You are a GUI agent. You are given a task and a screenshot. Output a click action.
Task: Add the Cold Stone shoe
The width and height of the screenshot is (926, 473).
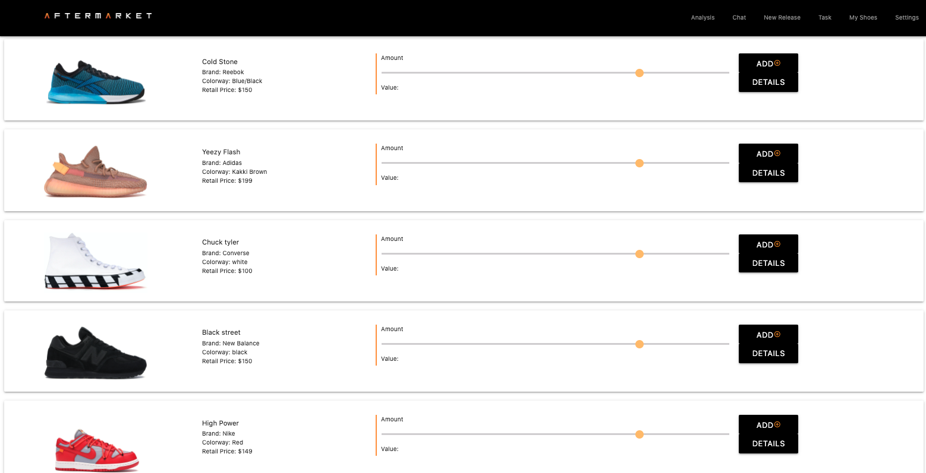point(768,64)
